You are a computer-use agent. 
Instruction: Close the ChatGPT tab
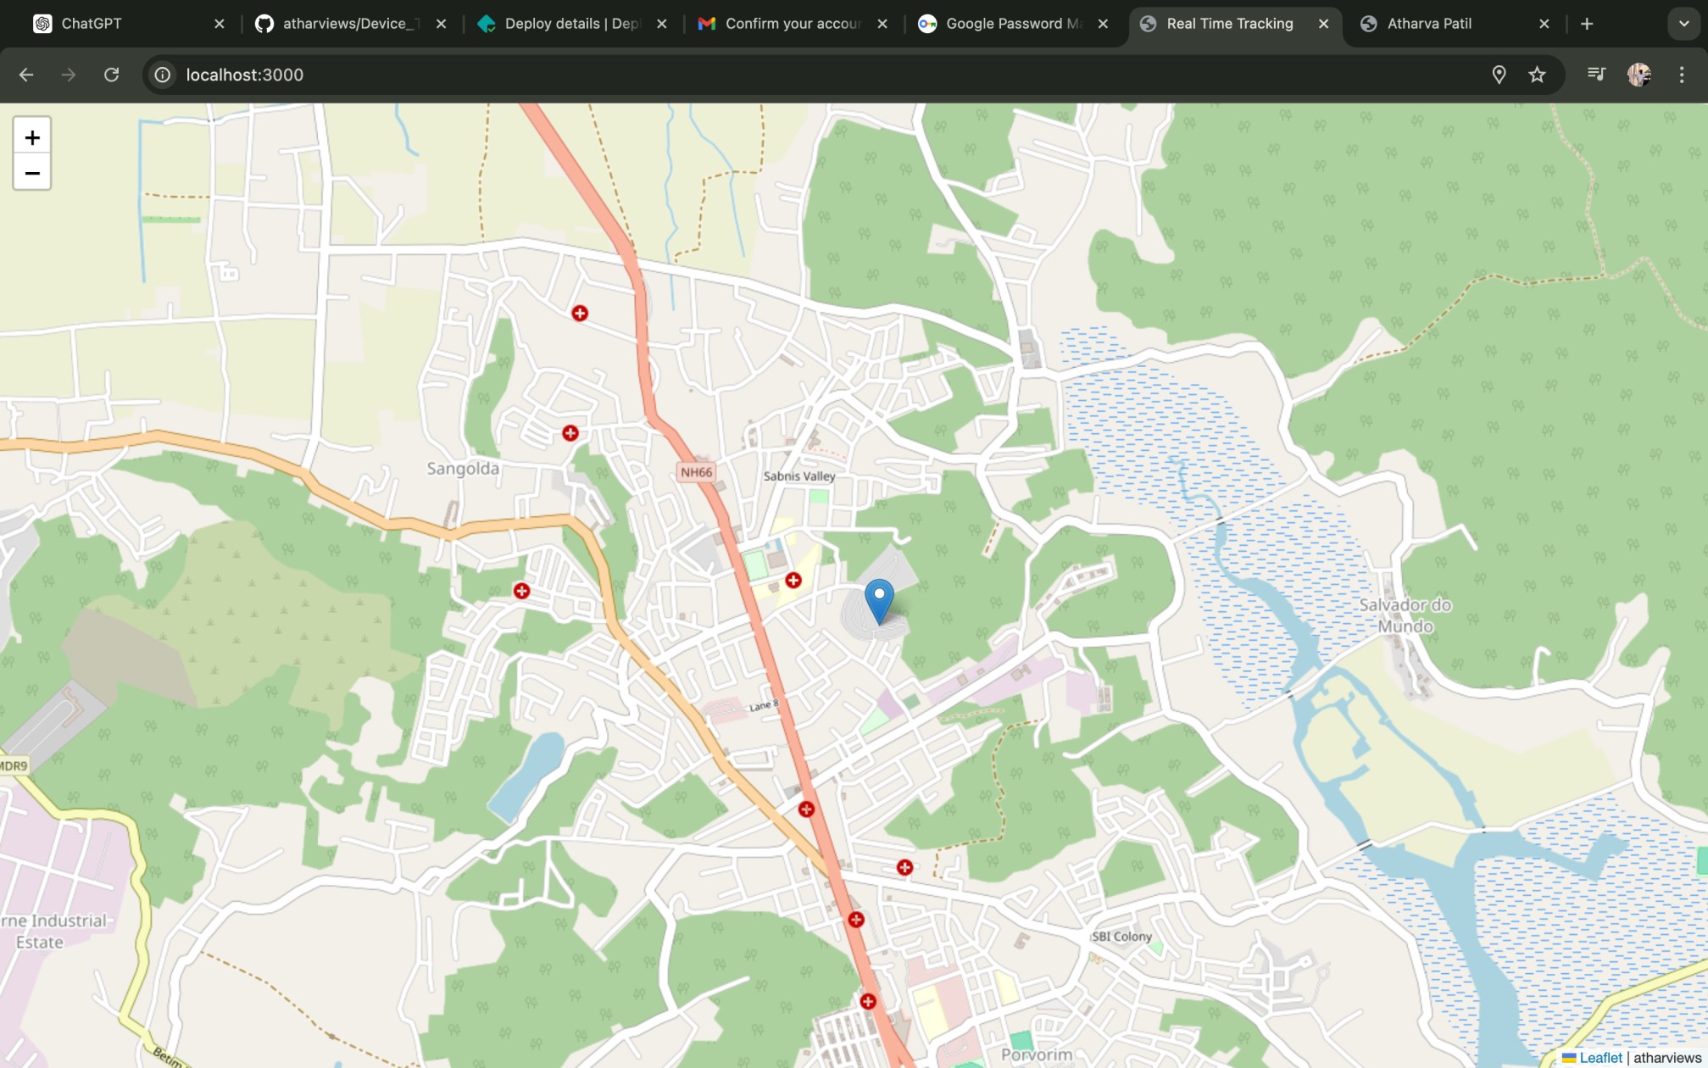(x=220, y=24)
